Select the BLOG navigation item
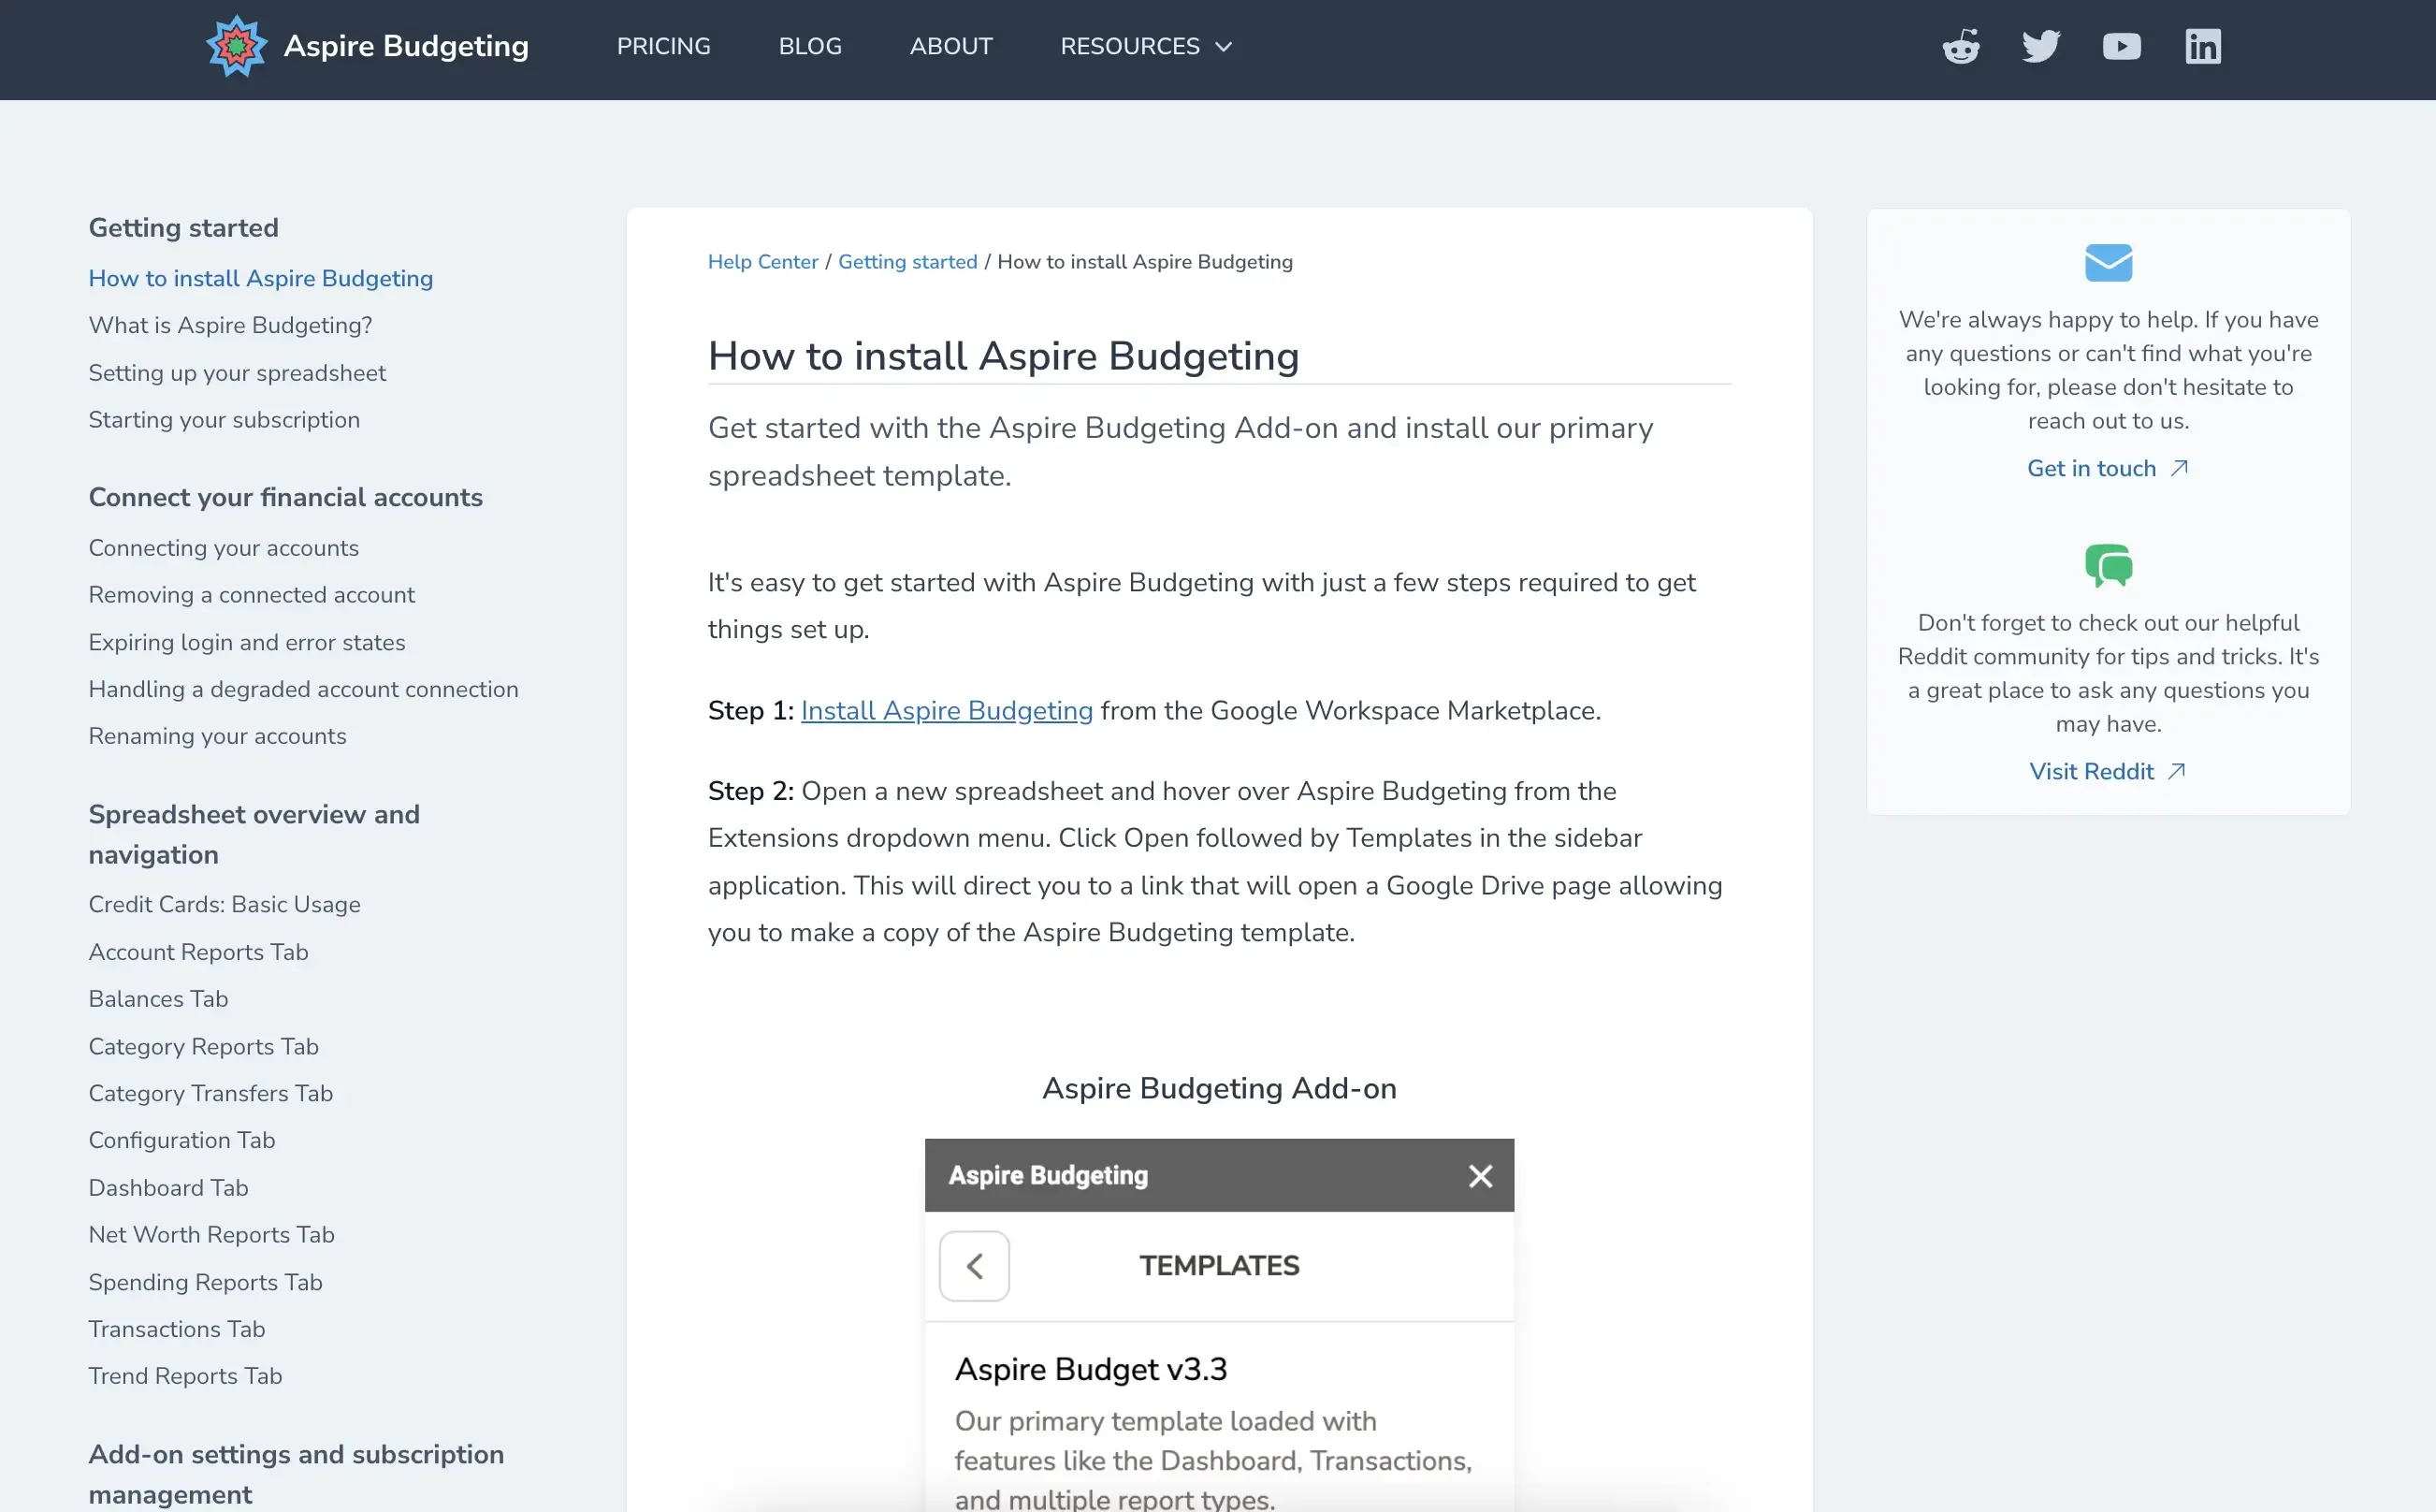The image size is (2436, 1512). click(810, 46)
